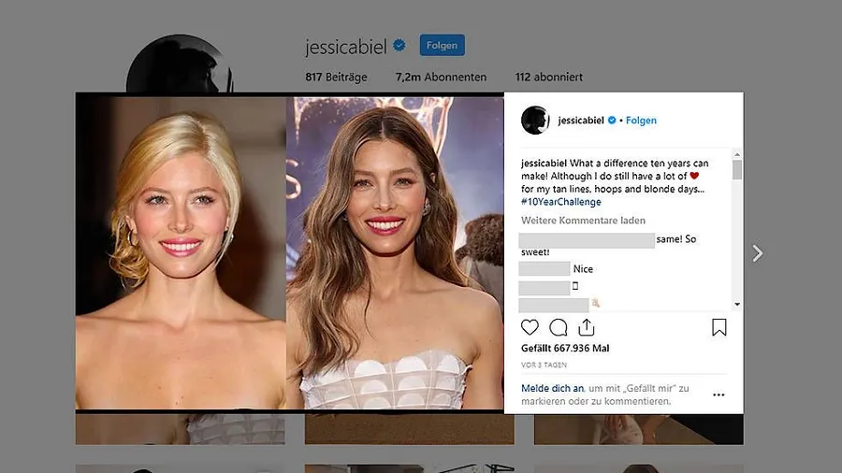Click the comment text 'same! So'
Image resolution: width=842 pixels, height=473 pixels.
(676, 239)
